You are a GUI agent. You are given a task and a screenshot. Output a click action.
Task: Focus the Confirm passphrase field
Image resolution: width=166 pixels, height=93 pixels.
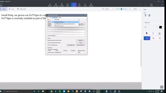point(71,36)
